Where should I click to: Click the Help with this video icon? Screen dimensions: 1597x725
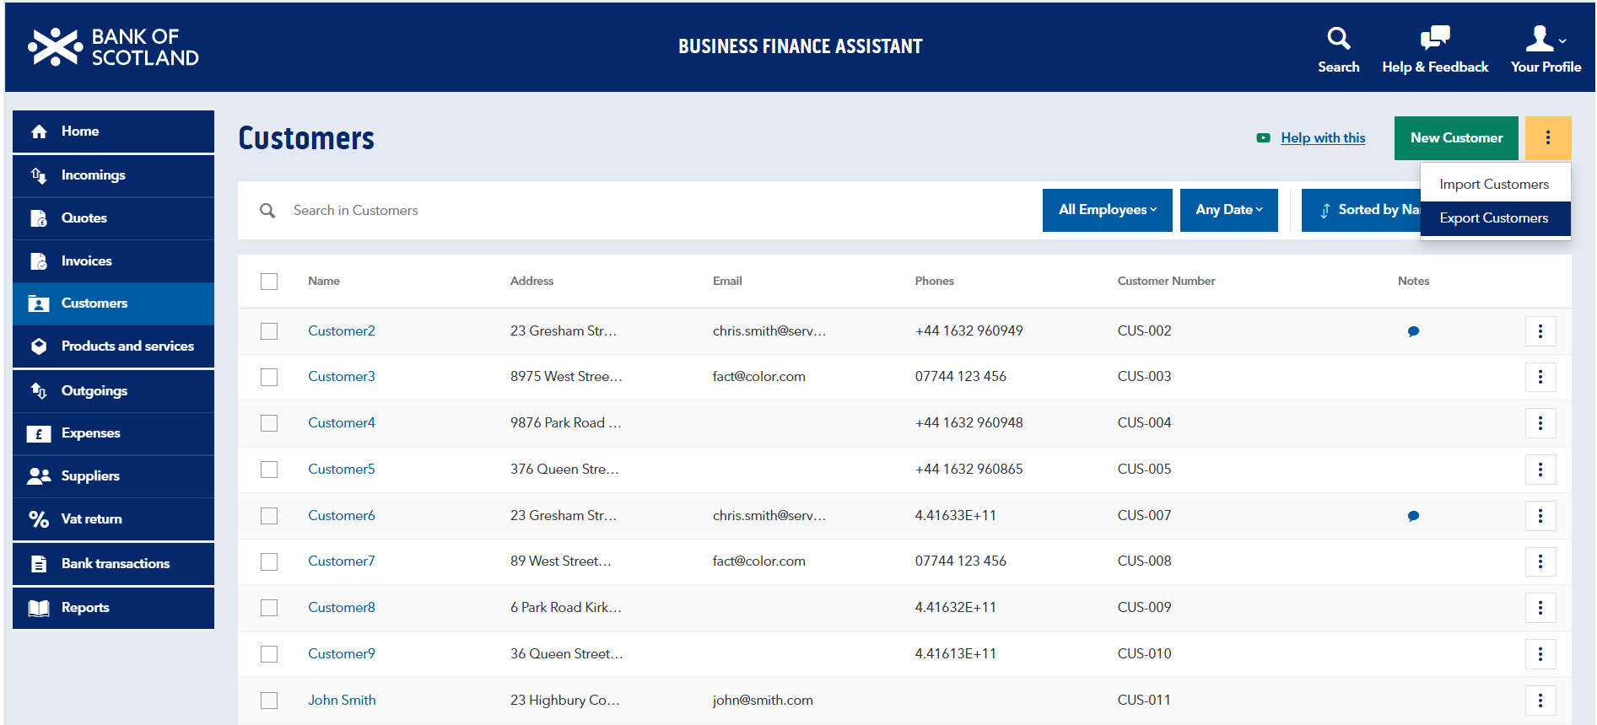pos(1263,138)
